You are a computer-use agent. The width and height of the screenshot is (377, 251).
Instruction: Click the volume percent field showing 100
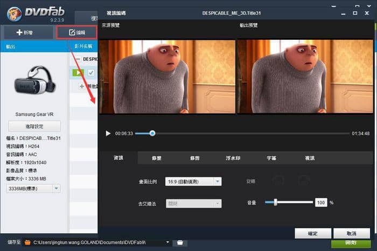(x=321, y=203)
